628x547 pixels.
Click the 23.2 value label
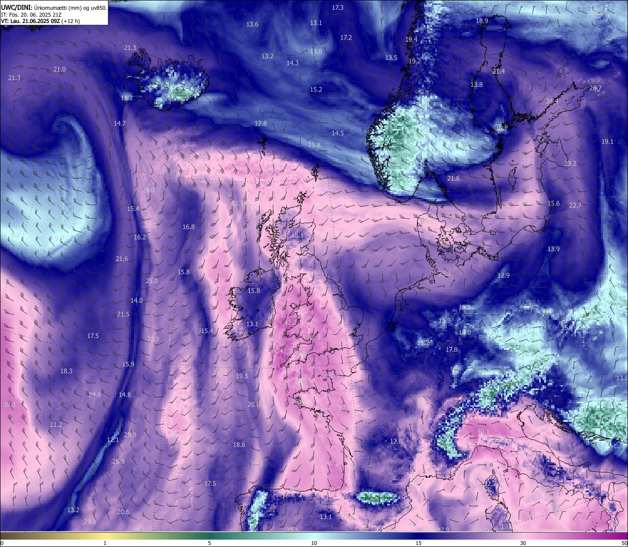click(x=570, y=164)
